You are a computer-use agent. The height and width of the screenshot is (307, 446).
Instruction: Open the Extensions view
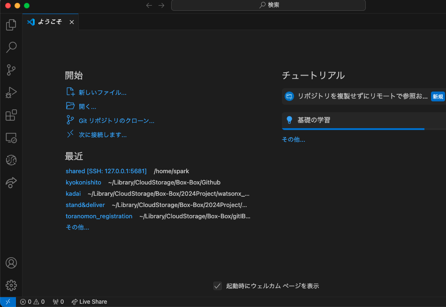point(11,115)
